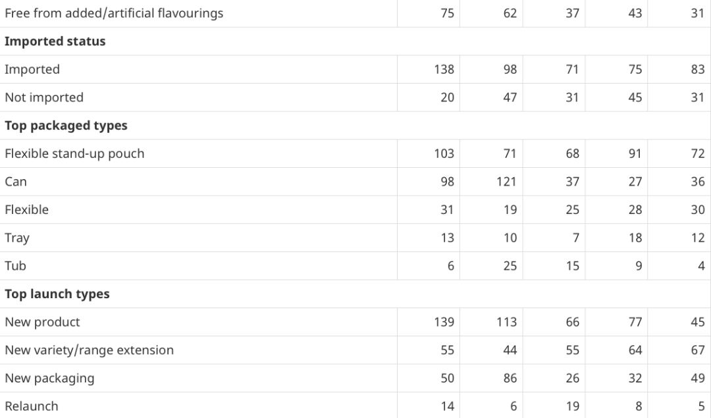
Task: Select the New variety/range extension label
Action: tap(90, 350)
